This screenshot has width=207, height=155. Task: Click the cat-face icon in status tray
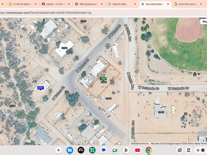(198, 150)
